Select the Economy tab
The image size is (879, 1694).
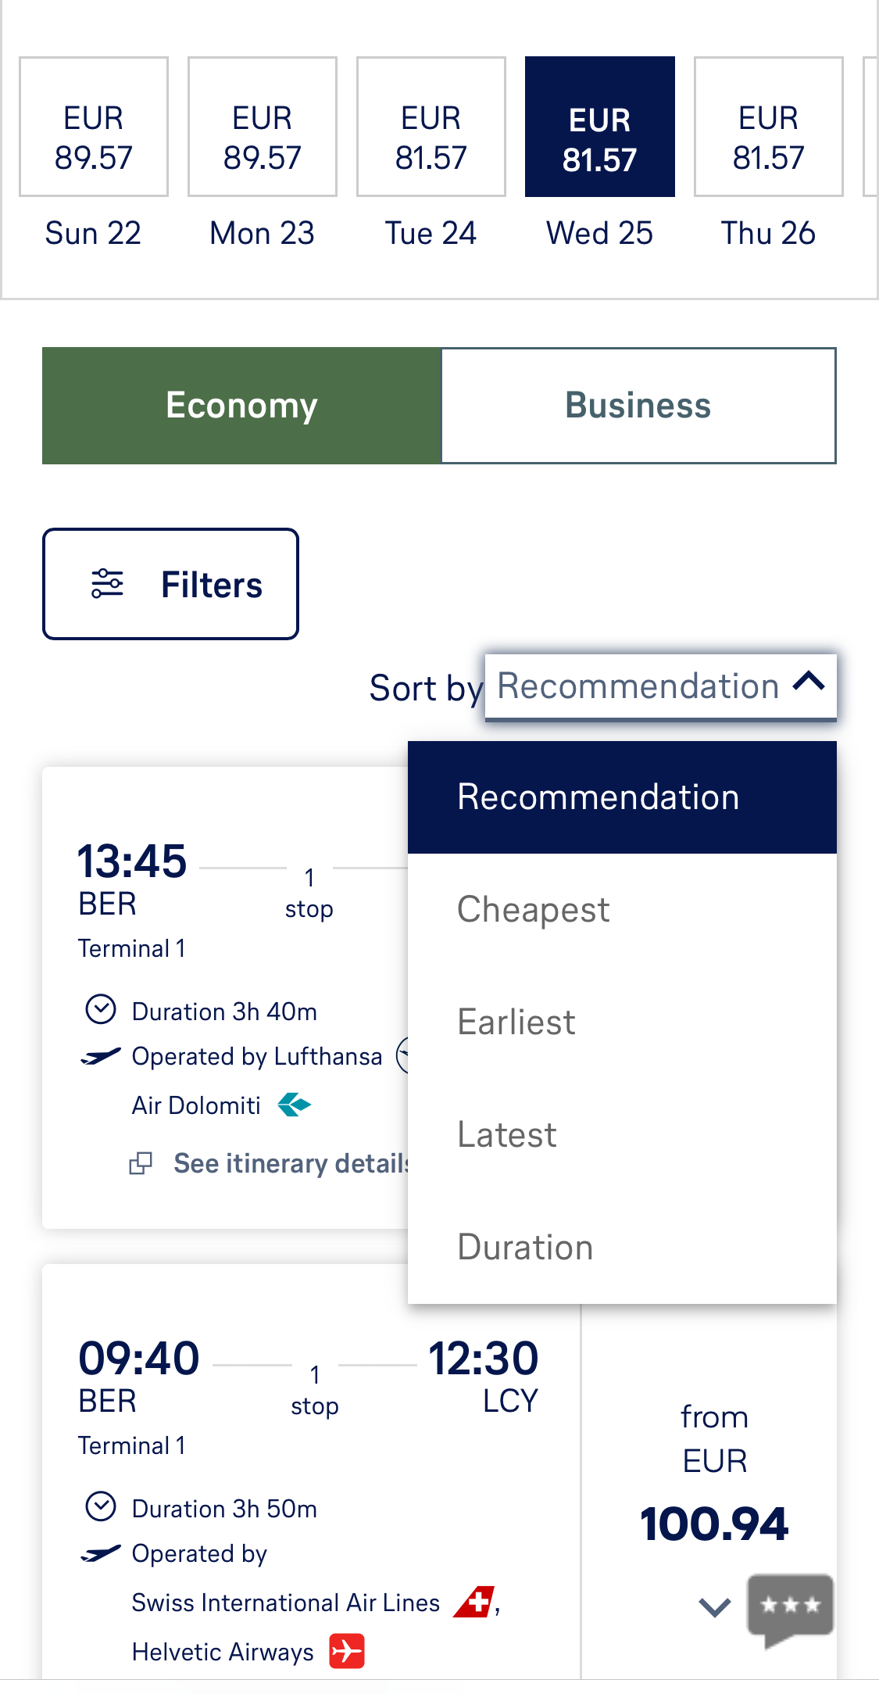point(241,405)
